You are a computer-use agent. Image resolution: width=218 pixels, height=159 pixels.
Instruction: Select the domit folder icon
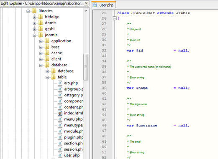click(41, 23)
